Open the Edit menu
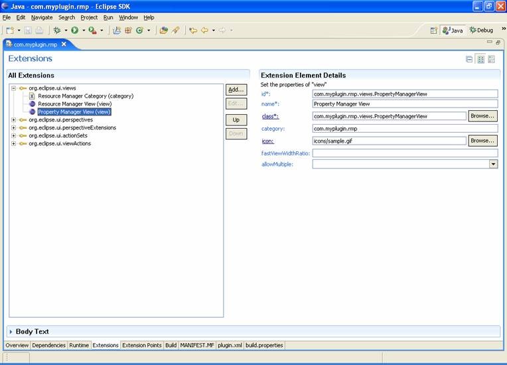507x365 pixels. point(21,17)
